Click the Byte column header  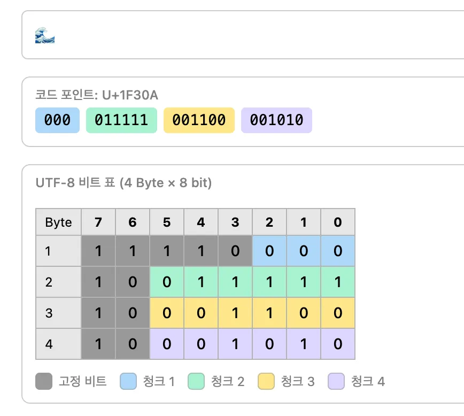coord(58,222)
